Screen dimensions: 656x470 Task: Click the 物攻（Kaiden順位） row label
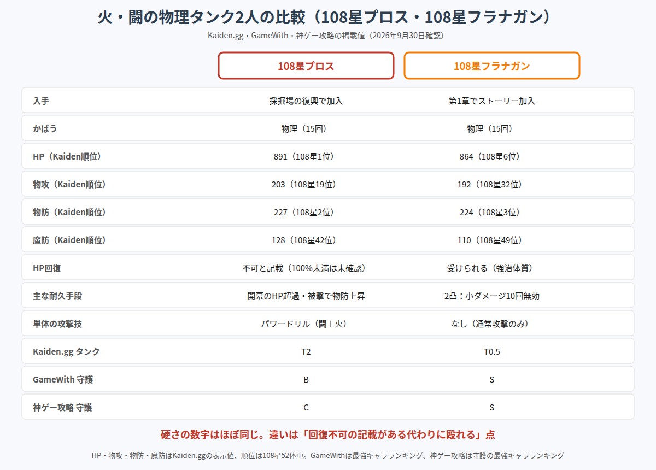[x=69, y=185]
